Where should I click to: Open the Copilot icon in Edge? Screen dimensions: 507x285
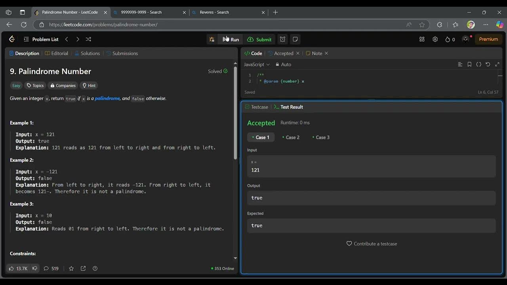(500, 25)
